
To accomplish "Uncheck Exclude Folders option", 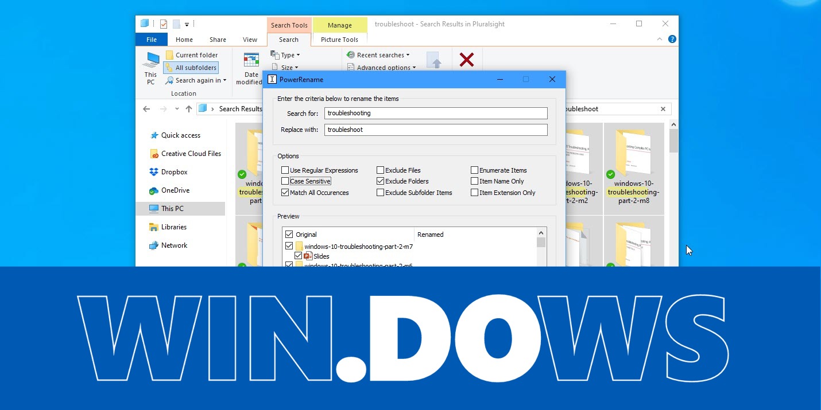I will [x=380, y=181].
